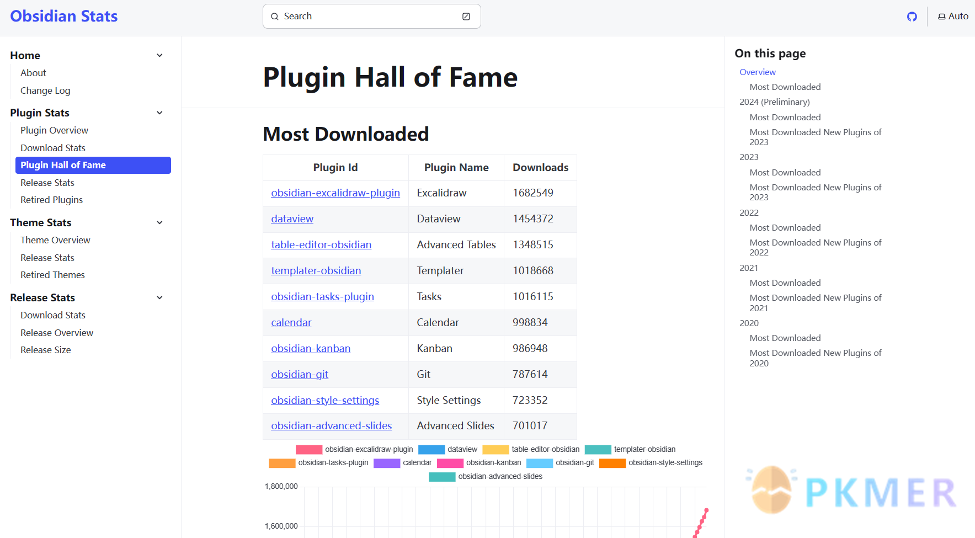Toggle the Auto theme switch
This screenshot has height=538, width=975.
point(953,17)
